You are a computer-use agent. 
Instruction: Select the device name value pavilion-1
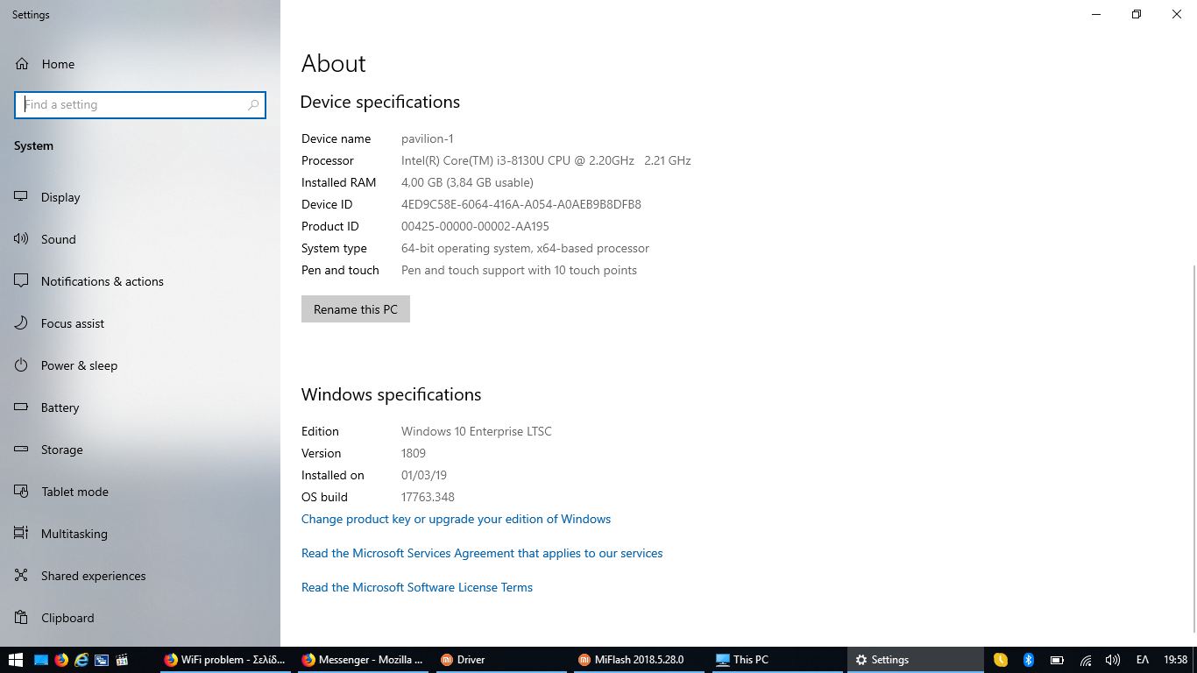[x=428, y=138]
